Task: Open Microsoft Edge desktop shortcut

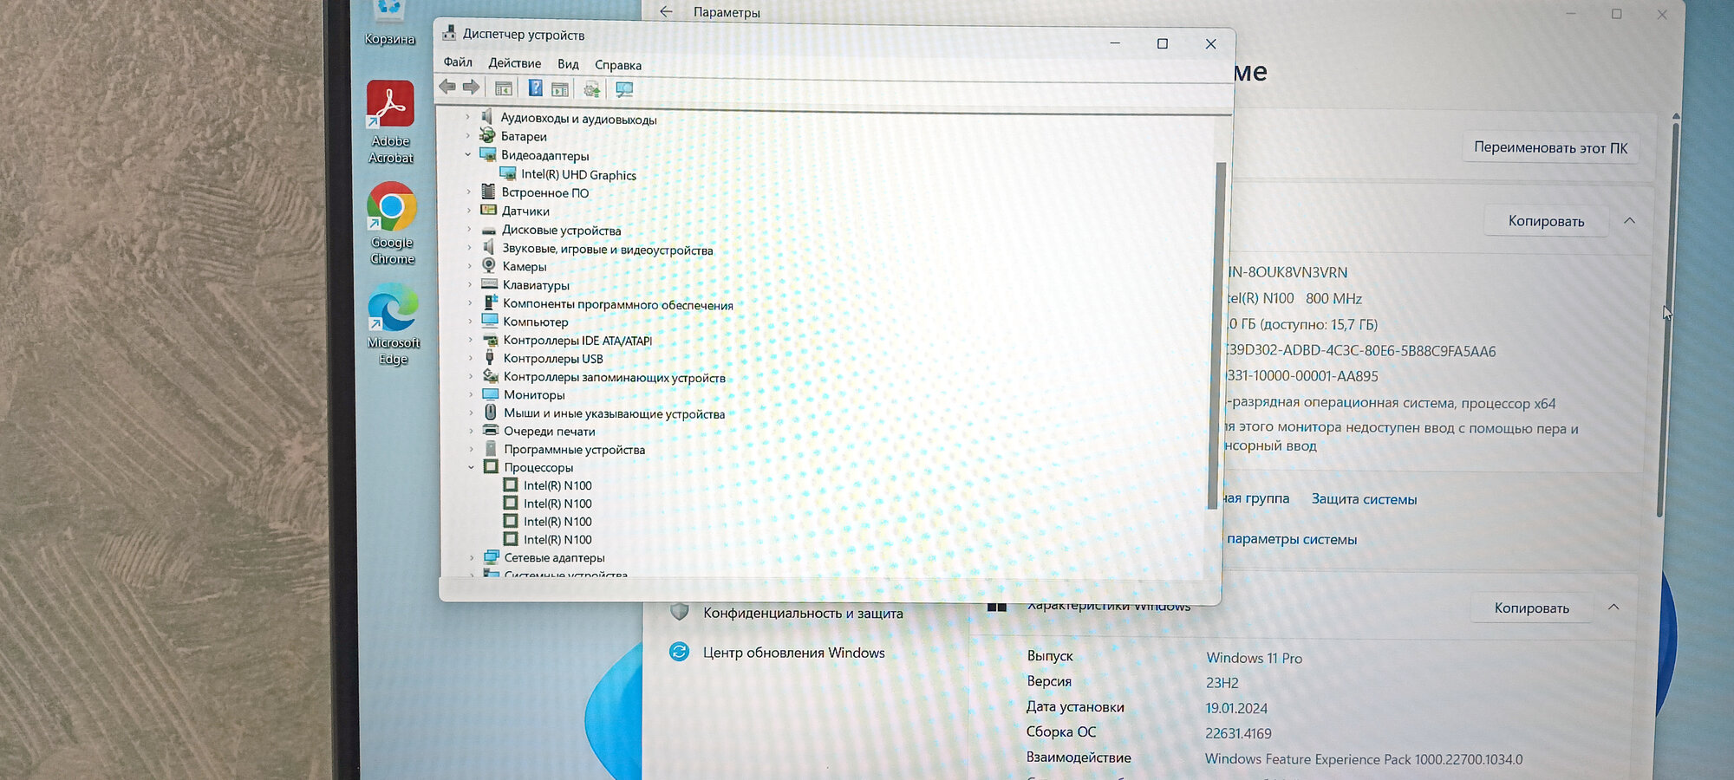Action: (x=393, y=325)
